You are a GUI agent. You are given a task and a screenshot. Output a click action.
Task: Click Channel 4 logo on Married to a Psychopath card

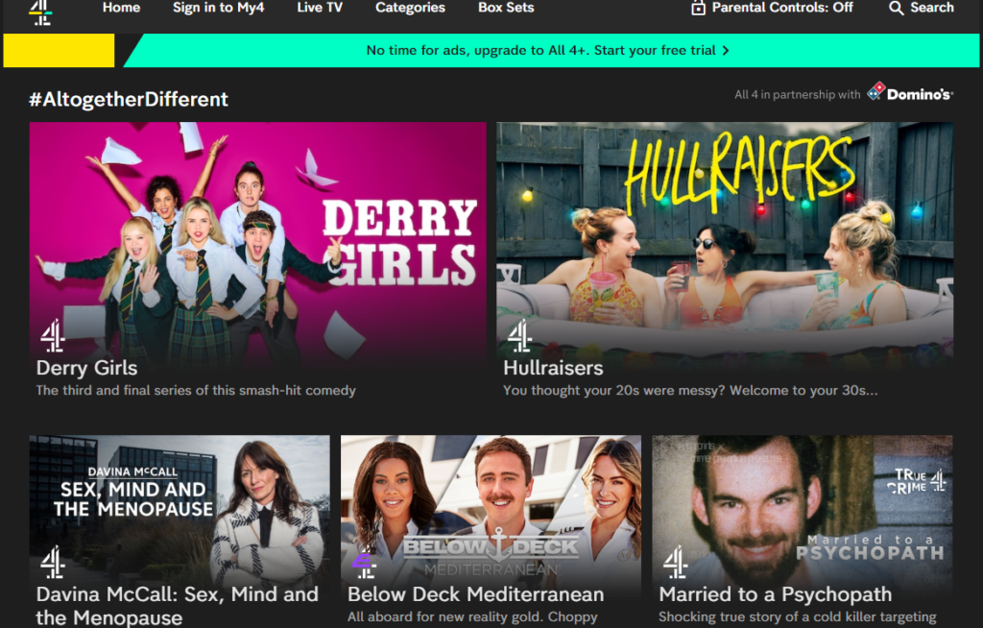[675, 562]
